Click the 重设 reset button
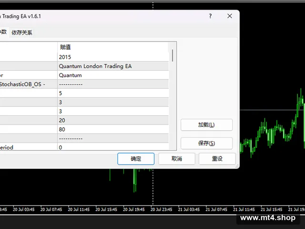 point(217,159)
